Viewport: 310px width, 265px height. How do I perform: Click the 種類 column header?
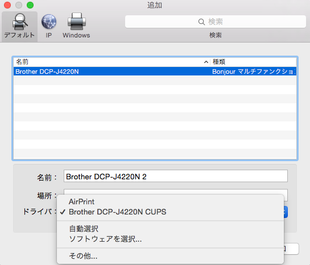[253, 62]
